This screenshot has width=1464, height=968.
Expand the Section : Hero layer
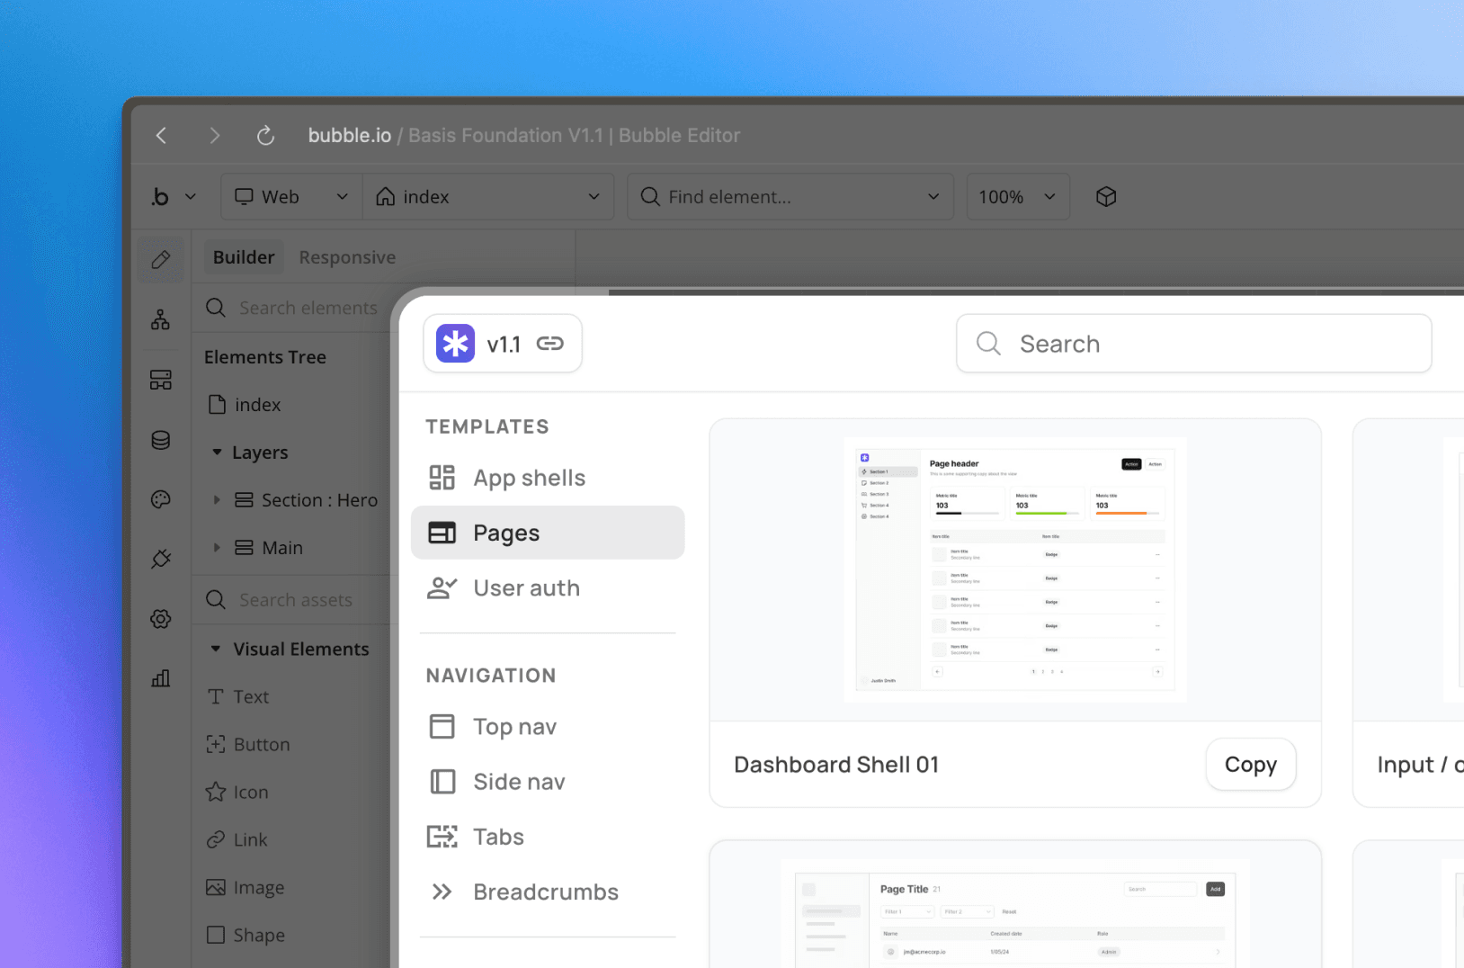tap(217, 500)
